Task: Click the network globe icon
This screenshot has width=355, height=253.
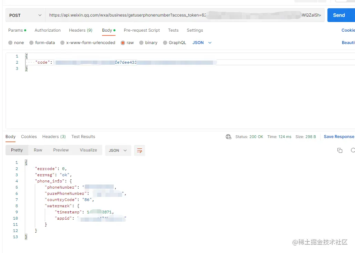Action: point(229,137)
